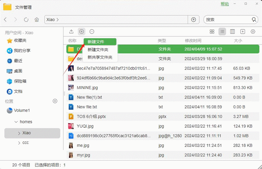Go to the home directory icon
Image resolution: width=262 pixels, height=169 pixels.
click(36, 20)
